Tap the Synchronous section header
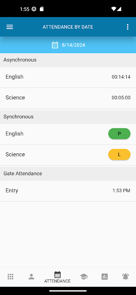The height and width of the screenshot is (295, 136). tap(68, 117)
